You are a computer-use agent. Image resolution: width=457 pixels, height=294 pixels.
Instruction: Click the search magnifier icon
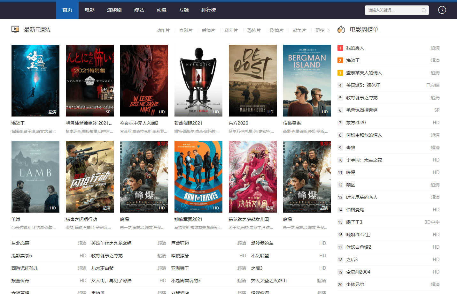pos(424,10)
